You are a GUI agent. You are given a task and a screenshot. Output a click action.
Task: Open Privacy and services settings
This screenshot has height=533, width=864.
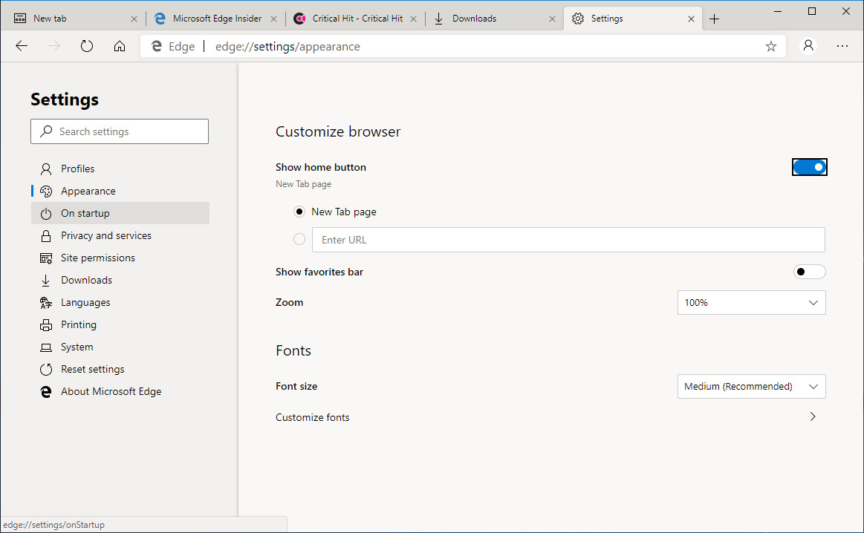click(x=106, y=235)
